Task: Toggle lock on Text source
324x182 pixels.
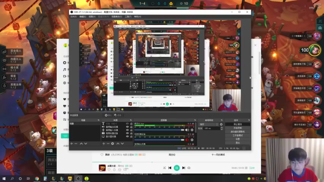Action: click(131, 124)
